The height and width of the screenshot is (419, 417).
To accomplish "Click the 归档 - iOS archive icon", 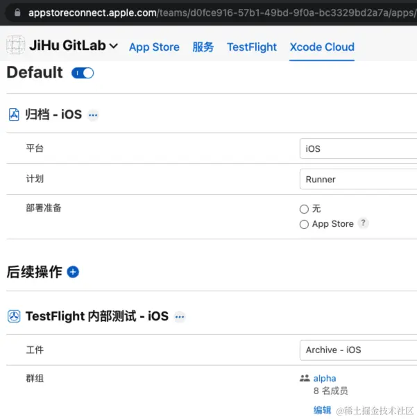I will [x=14, y=114].
